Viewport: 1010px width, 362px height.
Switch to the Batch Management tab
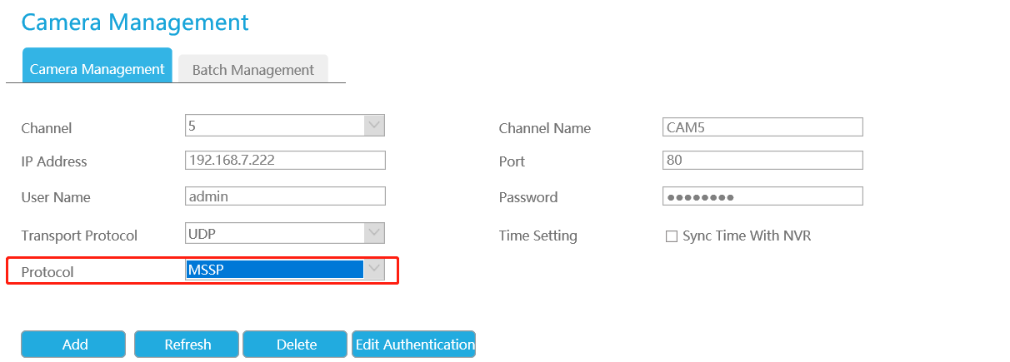pos(253,69)
